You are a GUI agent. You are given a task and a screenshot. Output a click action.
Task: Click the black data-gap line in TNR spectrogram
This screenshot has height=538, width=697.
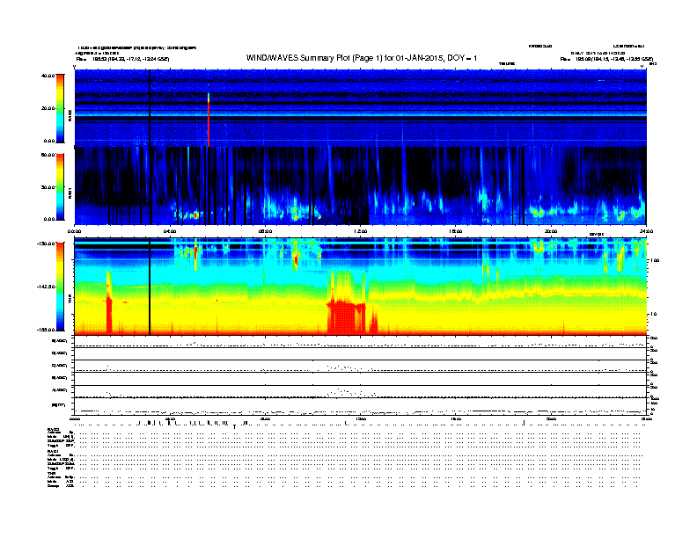click(x=150, y=287)
